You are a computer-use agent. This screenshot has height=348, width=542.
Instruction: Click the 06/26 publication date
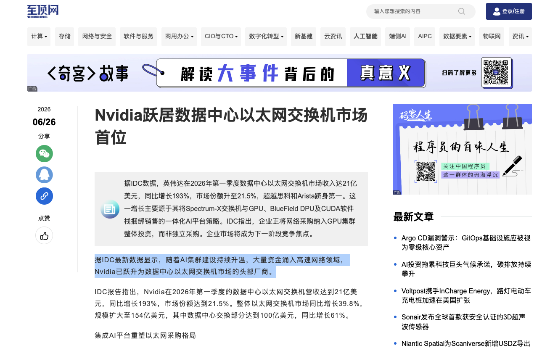tap(44, 122)
